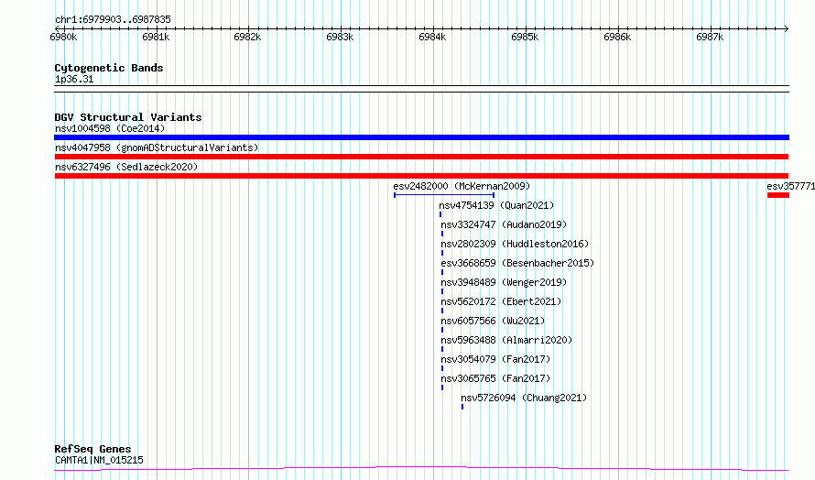The width and height of the screenshot is (815, 480).
Task: Click the 6981k ruler tick label
Action: (x=156, y=37)
